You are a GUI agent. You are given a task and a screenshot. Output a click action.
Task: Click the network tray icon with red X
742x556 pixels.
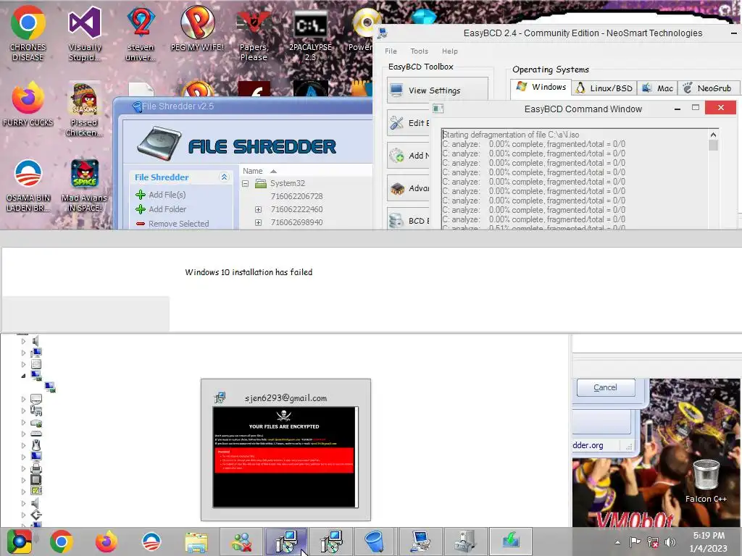pos(653,542)
